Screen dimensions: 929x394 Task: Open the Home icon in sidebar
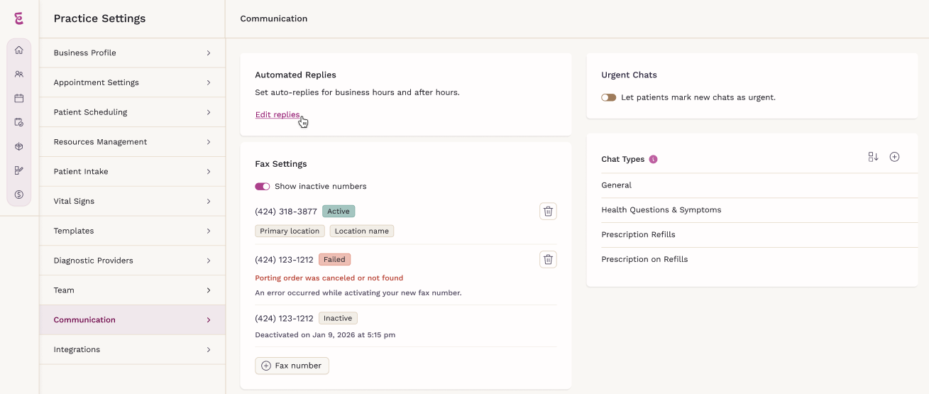click(19, 50)
